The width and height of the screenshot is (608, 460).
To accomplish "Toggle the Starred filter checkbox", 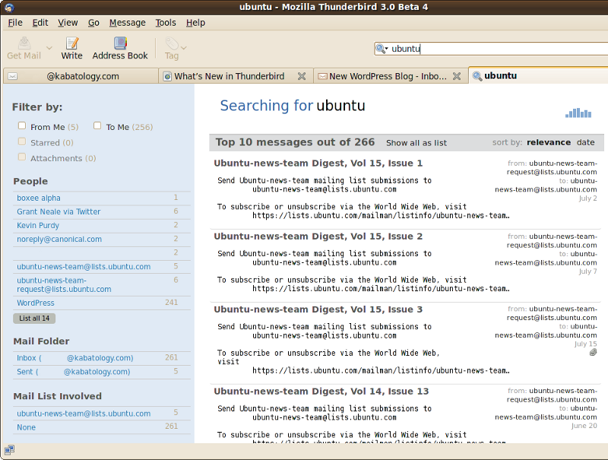I will pyautogui.click(x=22, y=141).
